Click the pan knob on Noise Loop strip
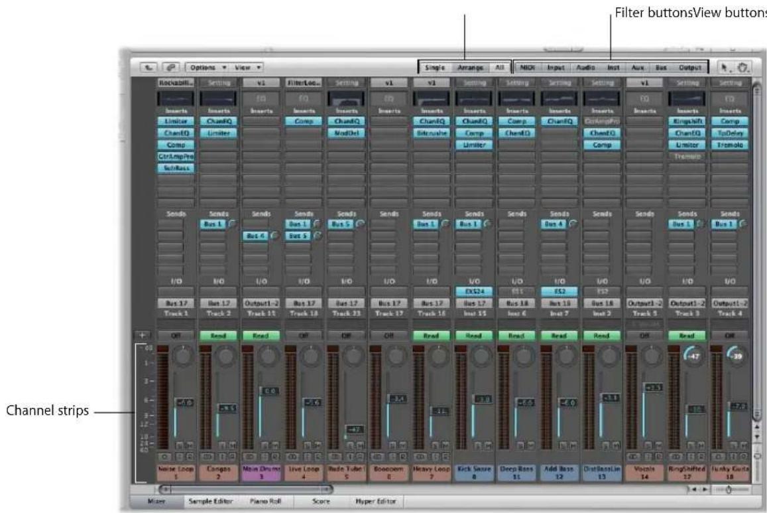Screen dimensions: 767x513 coord(183,356)
